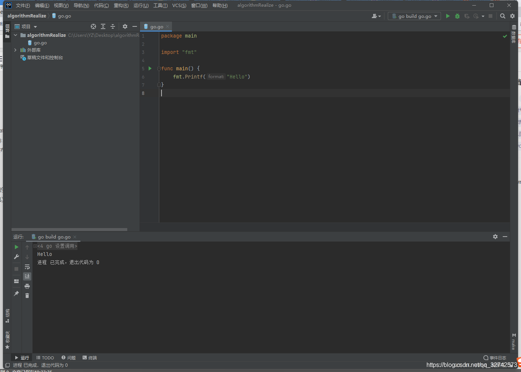This screenshot has height=372, width=521.
Task: Click restore layout icon in run panel
Action: 16,281
